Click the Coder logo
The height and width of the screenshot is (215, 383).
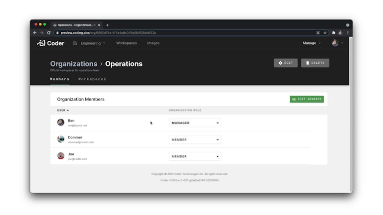pos(50,43)
